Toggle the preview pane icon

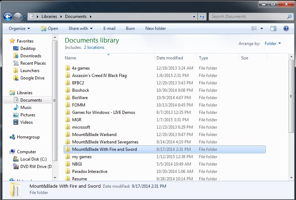(273, 28)
